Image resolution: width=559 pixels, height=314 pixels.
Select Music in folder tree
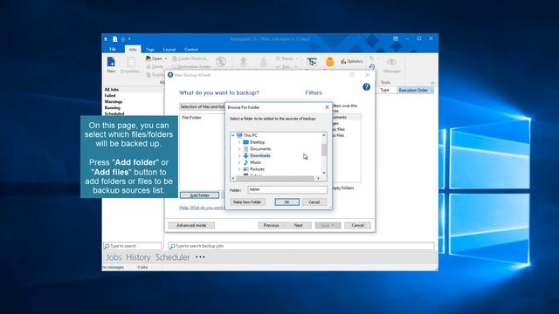(x=256, y=162)
